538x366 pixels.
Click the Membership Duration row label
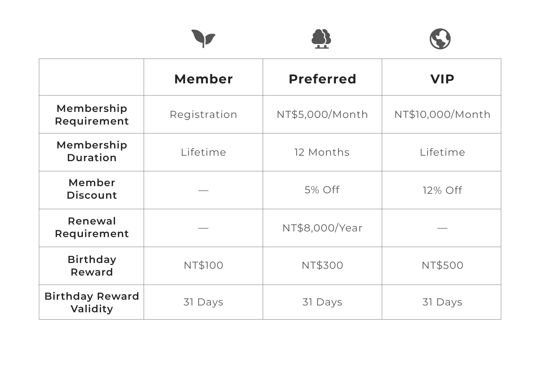tap(92, 151)
